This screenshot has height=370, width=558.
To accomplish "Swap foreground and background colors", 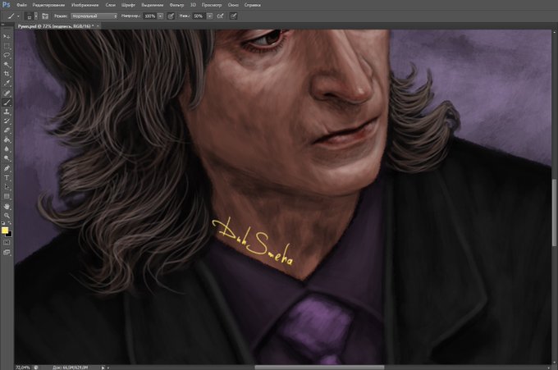I will point(10,223).
